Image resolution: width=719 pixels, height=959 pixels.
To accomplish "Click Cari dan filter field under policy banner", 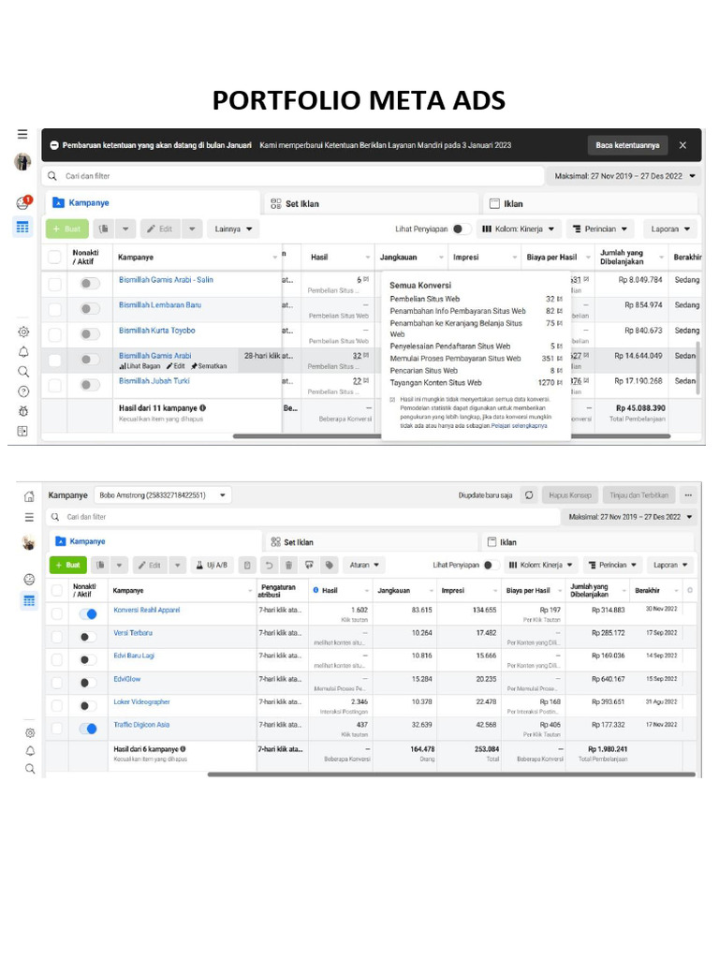I will (293, 176).
